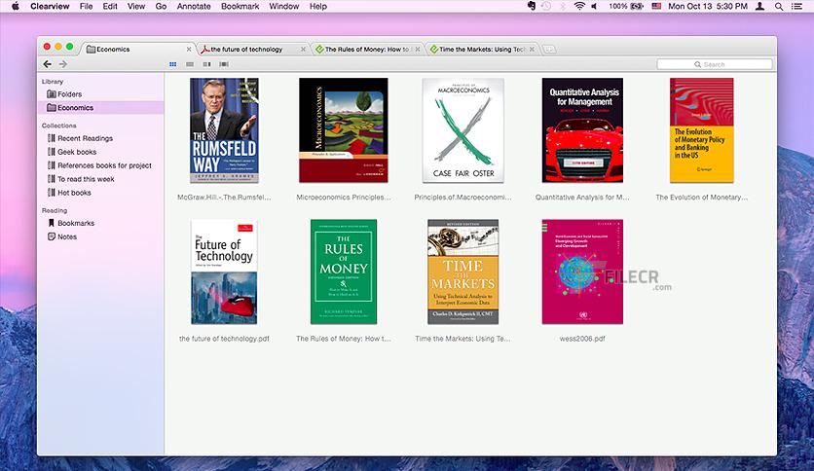Open the Help menu
Image resolution: width=814 pixels, height=471 pixels.
tap(318, 6)
